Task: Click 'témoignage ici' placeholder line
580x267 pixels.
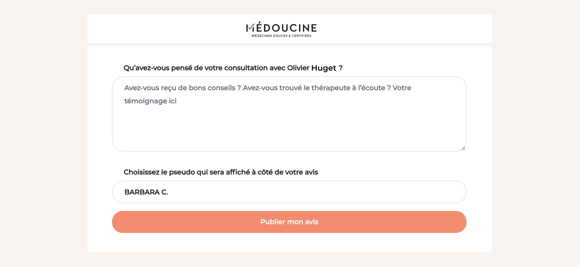Action: [150, 101]
